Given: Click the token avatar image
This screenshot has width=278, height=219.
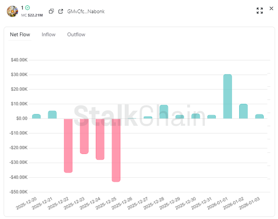Looking at the screenshot, I should pyautogui.click(x=12, y=11).
